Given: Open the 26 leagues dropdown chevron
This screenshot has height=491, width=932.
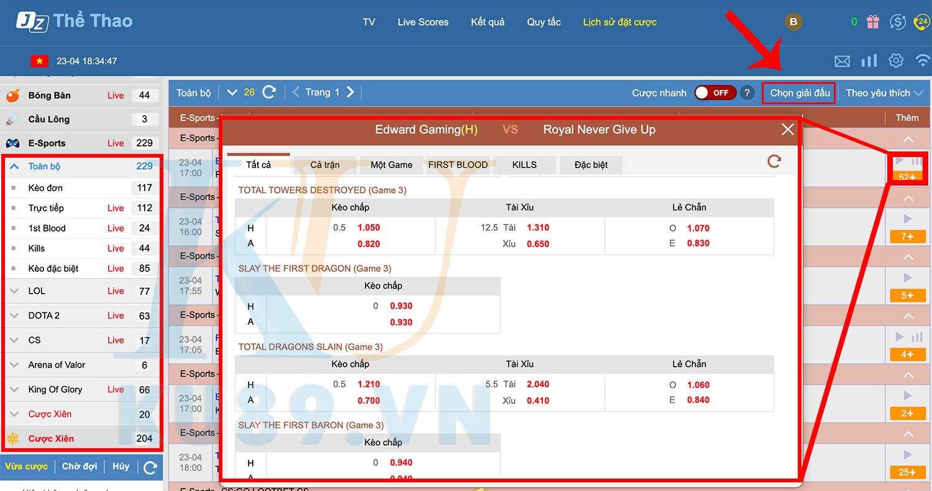Looking at the screenshot, I should (232, 92).
